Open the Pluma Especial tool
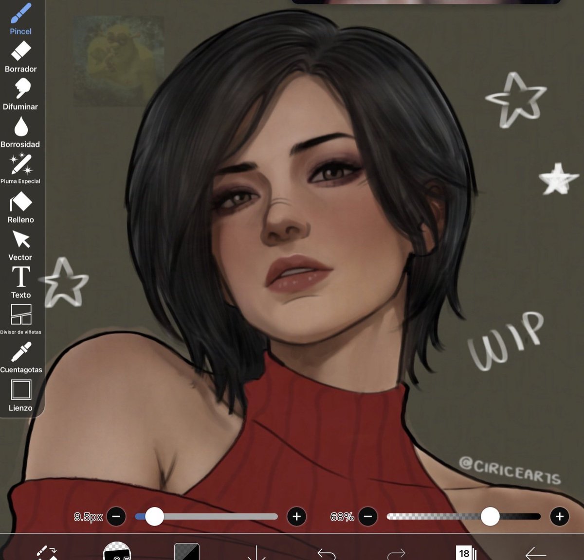 click(x=20, y=169)
